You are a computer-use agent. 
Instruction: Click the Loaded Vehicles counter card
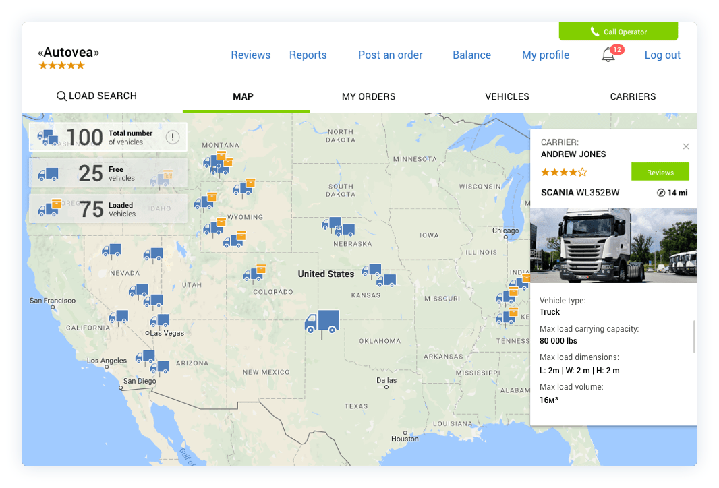tap(108, 209)
